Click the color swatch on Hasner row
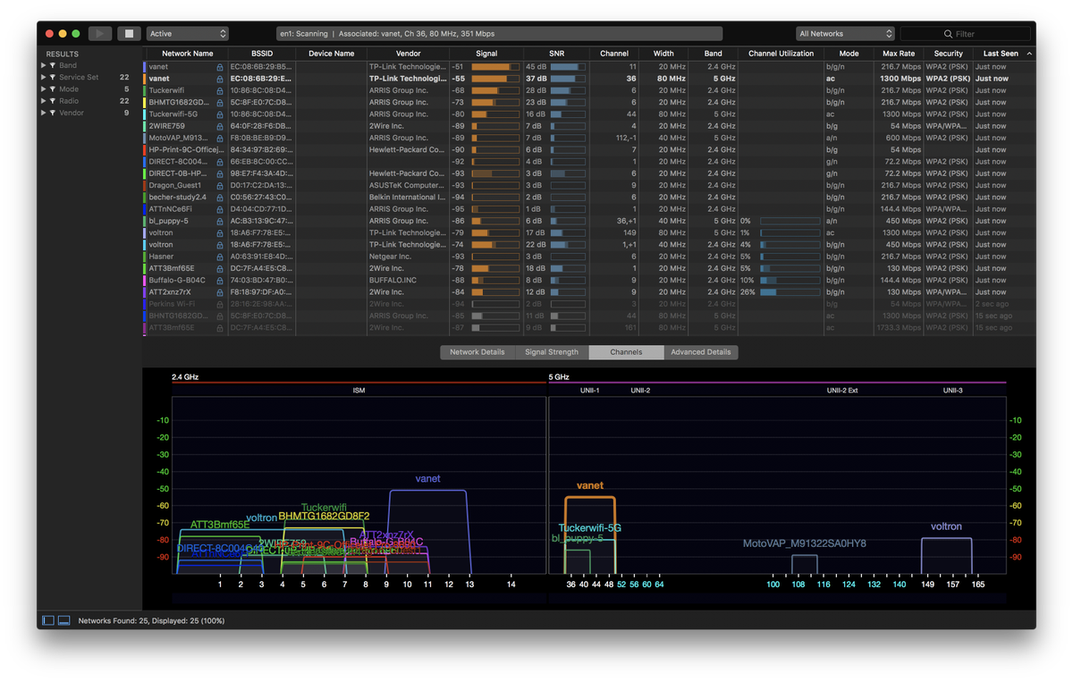 pyautogui.click(x=145, y=257)
